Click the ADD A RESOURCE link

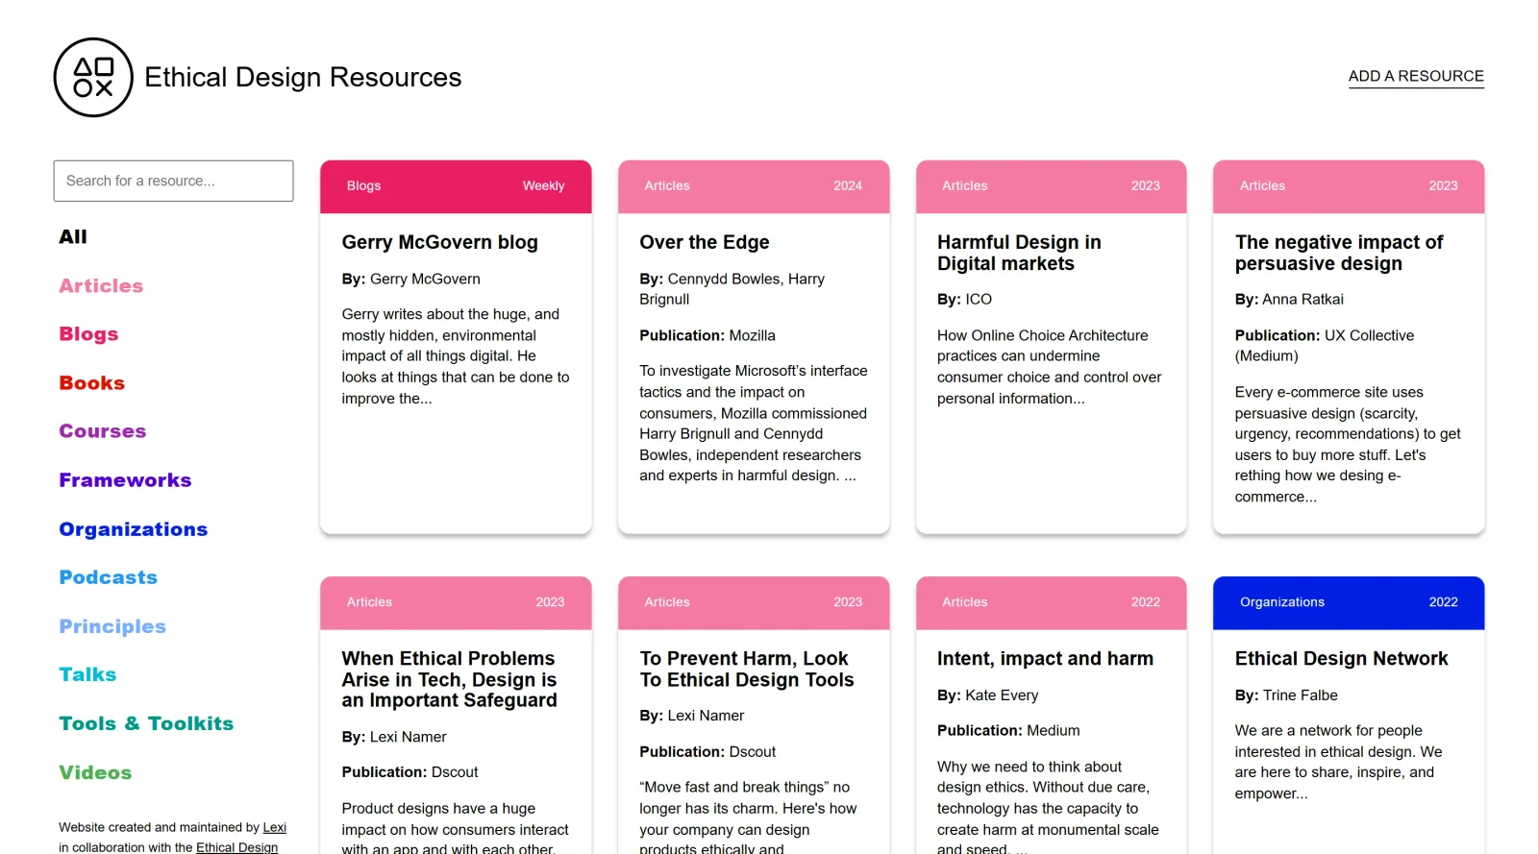click(1416, 76)
